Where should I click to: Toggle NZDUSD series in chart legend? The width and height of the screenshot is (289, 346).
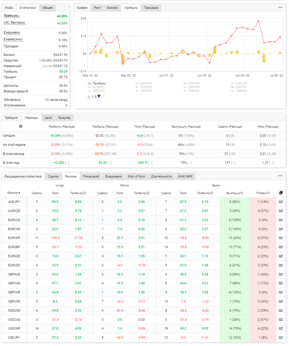96,91
